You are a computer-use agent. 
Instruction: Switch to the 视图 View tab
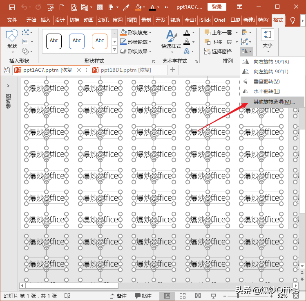132,20
